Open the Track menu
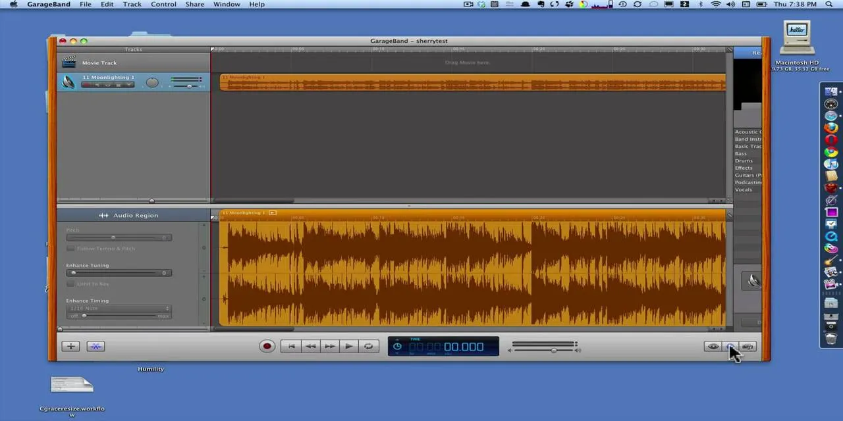 [x=132, y=4]
